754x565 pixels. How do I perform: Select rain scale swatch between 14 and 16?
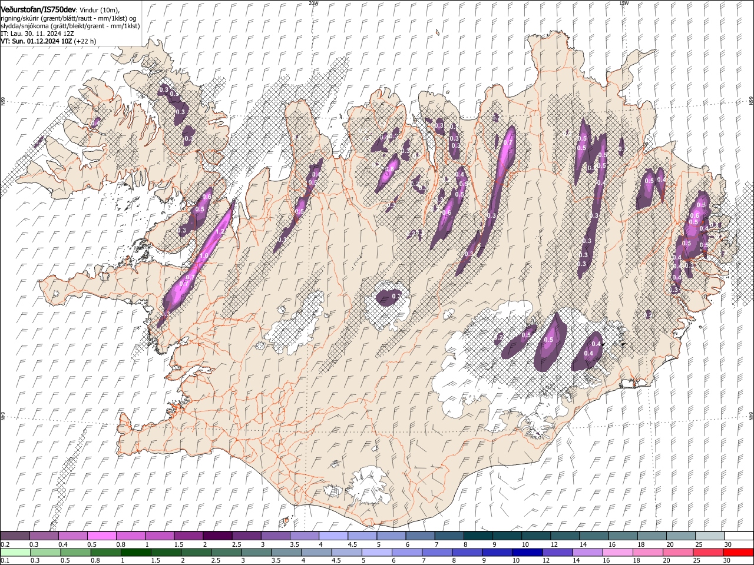tap(587, 552)
